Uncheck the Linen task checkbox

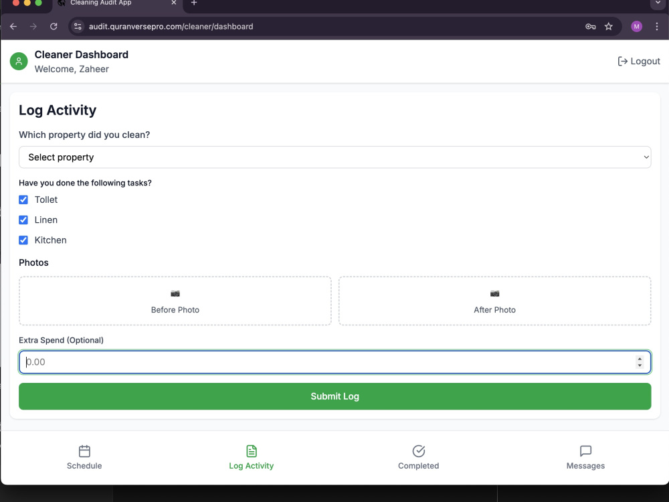click(x=23, y=220)
